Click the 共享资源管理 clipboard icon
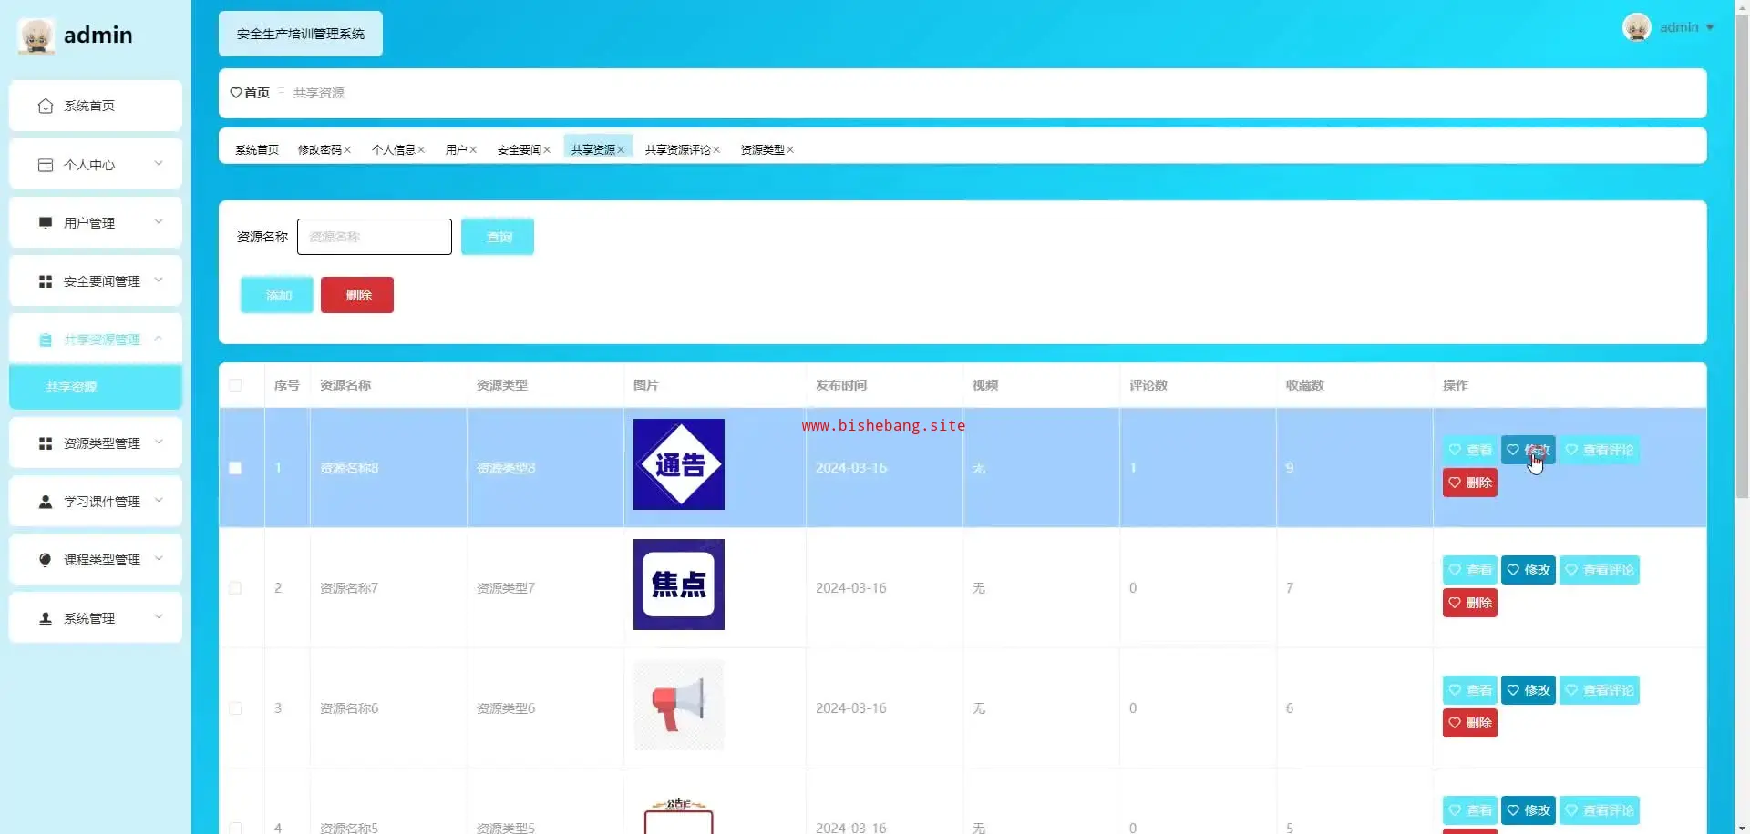The height and width of the screenshot is (834, 1750). [x=46, y=340]
